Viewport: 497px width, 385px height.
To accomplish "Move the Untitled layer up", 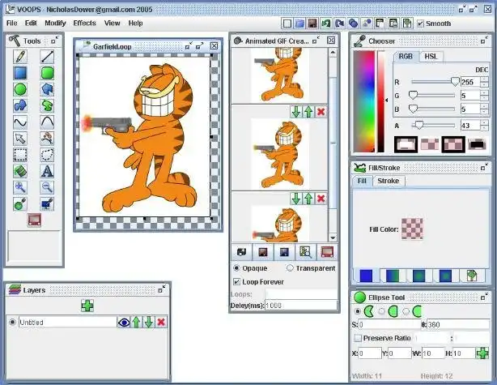I will [136, 323].
